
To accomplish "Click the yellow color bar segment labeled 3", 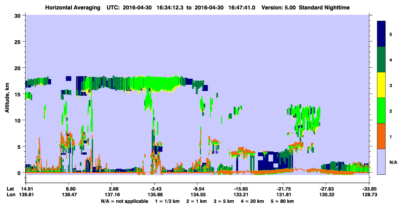I will point(381,85).
